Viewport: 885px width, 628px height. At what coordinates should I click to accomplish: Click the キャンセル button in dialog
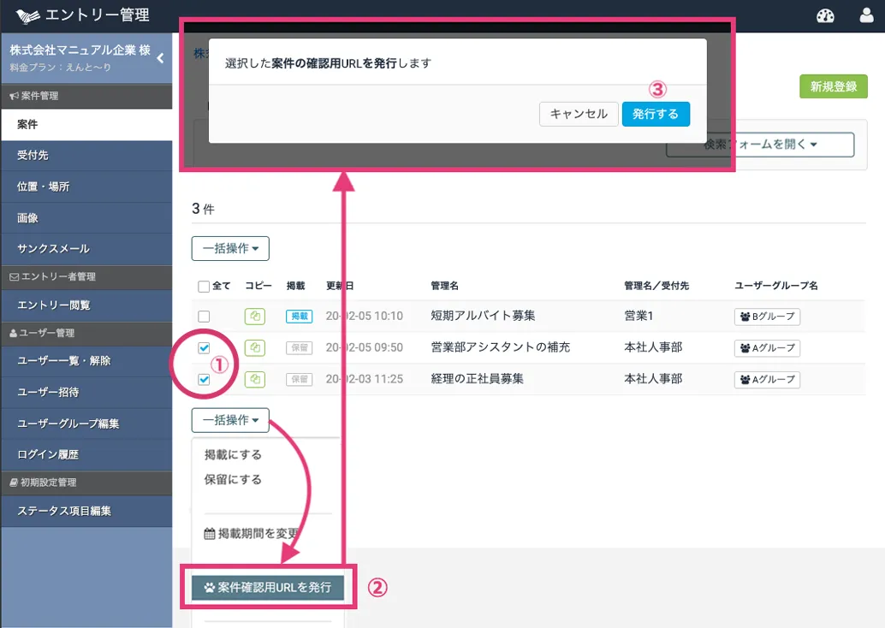coord(579,114)
